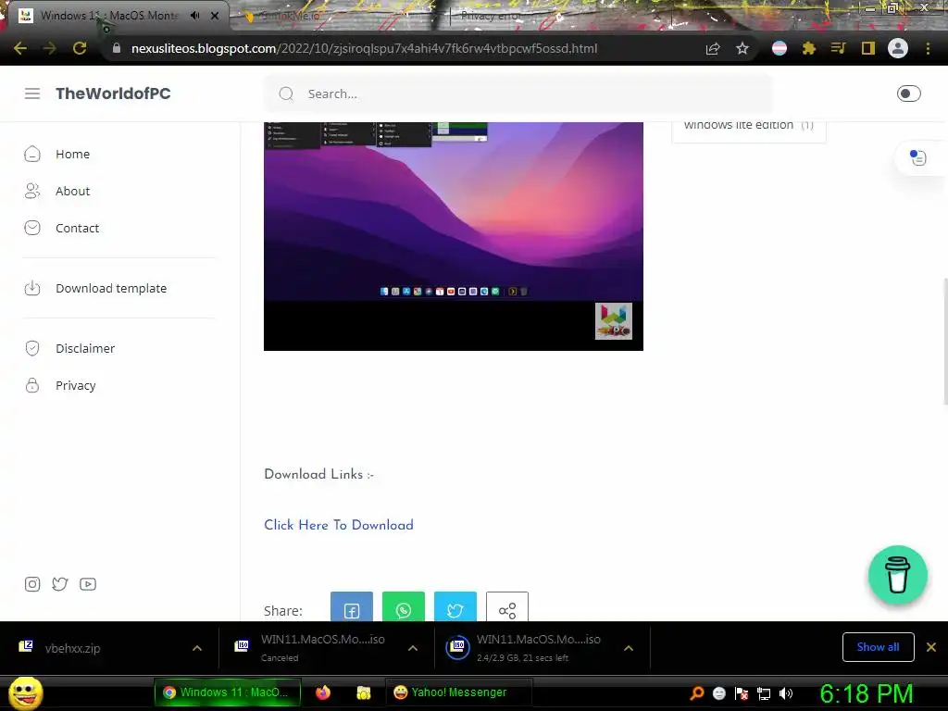Expand options for in-progress iso download

[629, 648]
